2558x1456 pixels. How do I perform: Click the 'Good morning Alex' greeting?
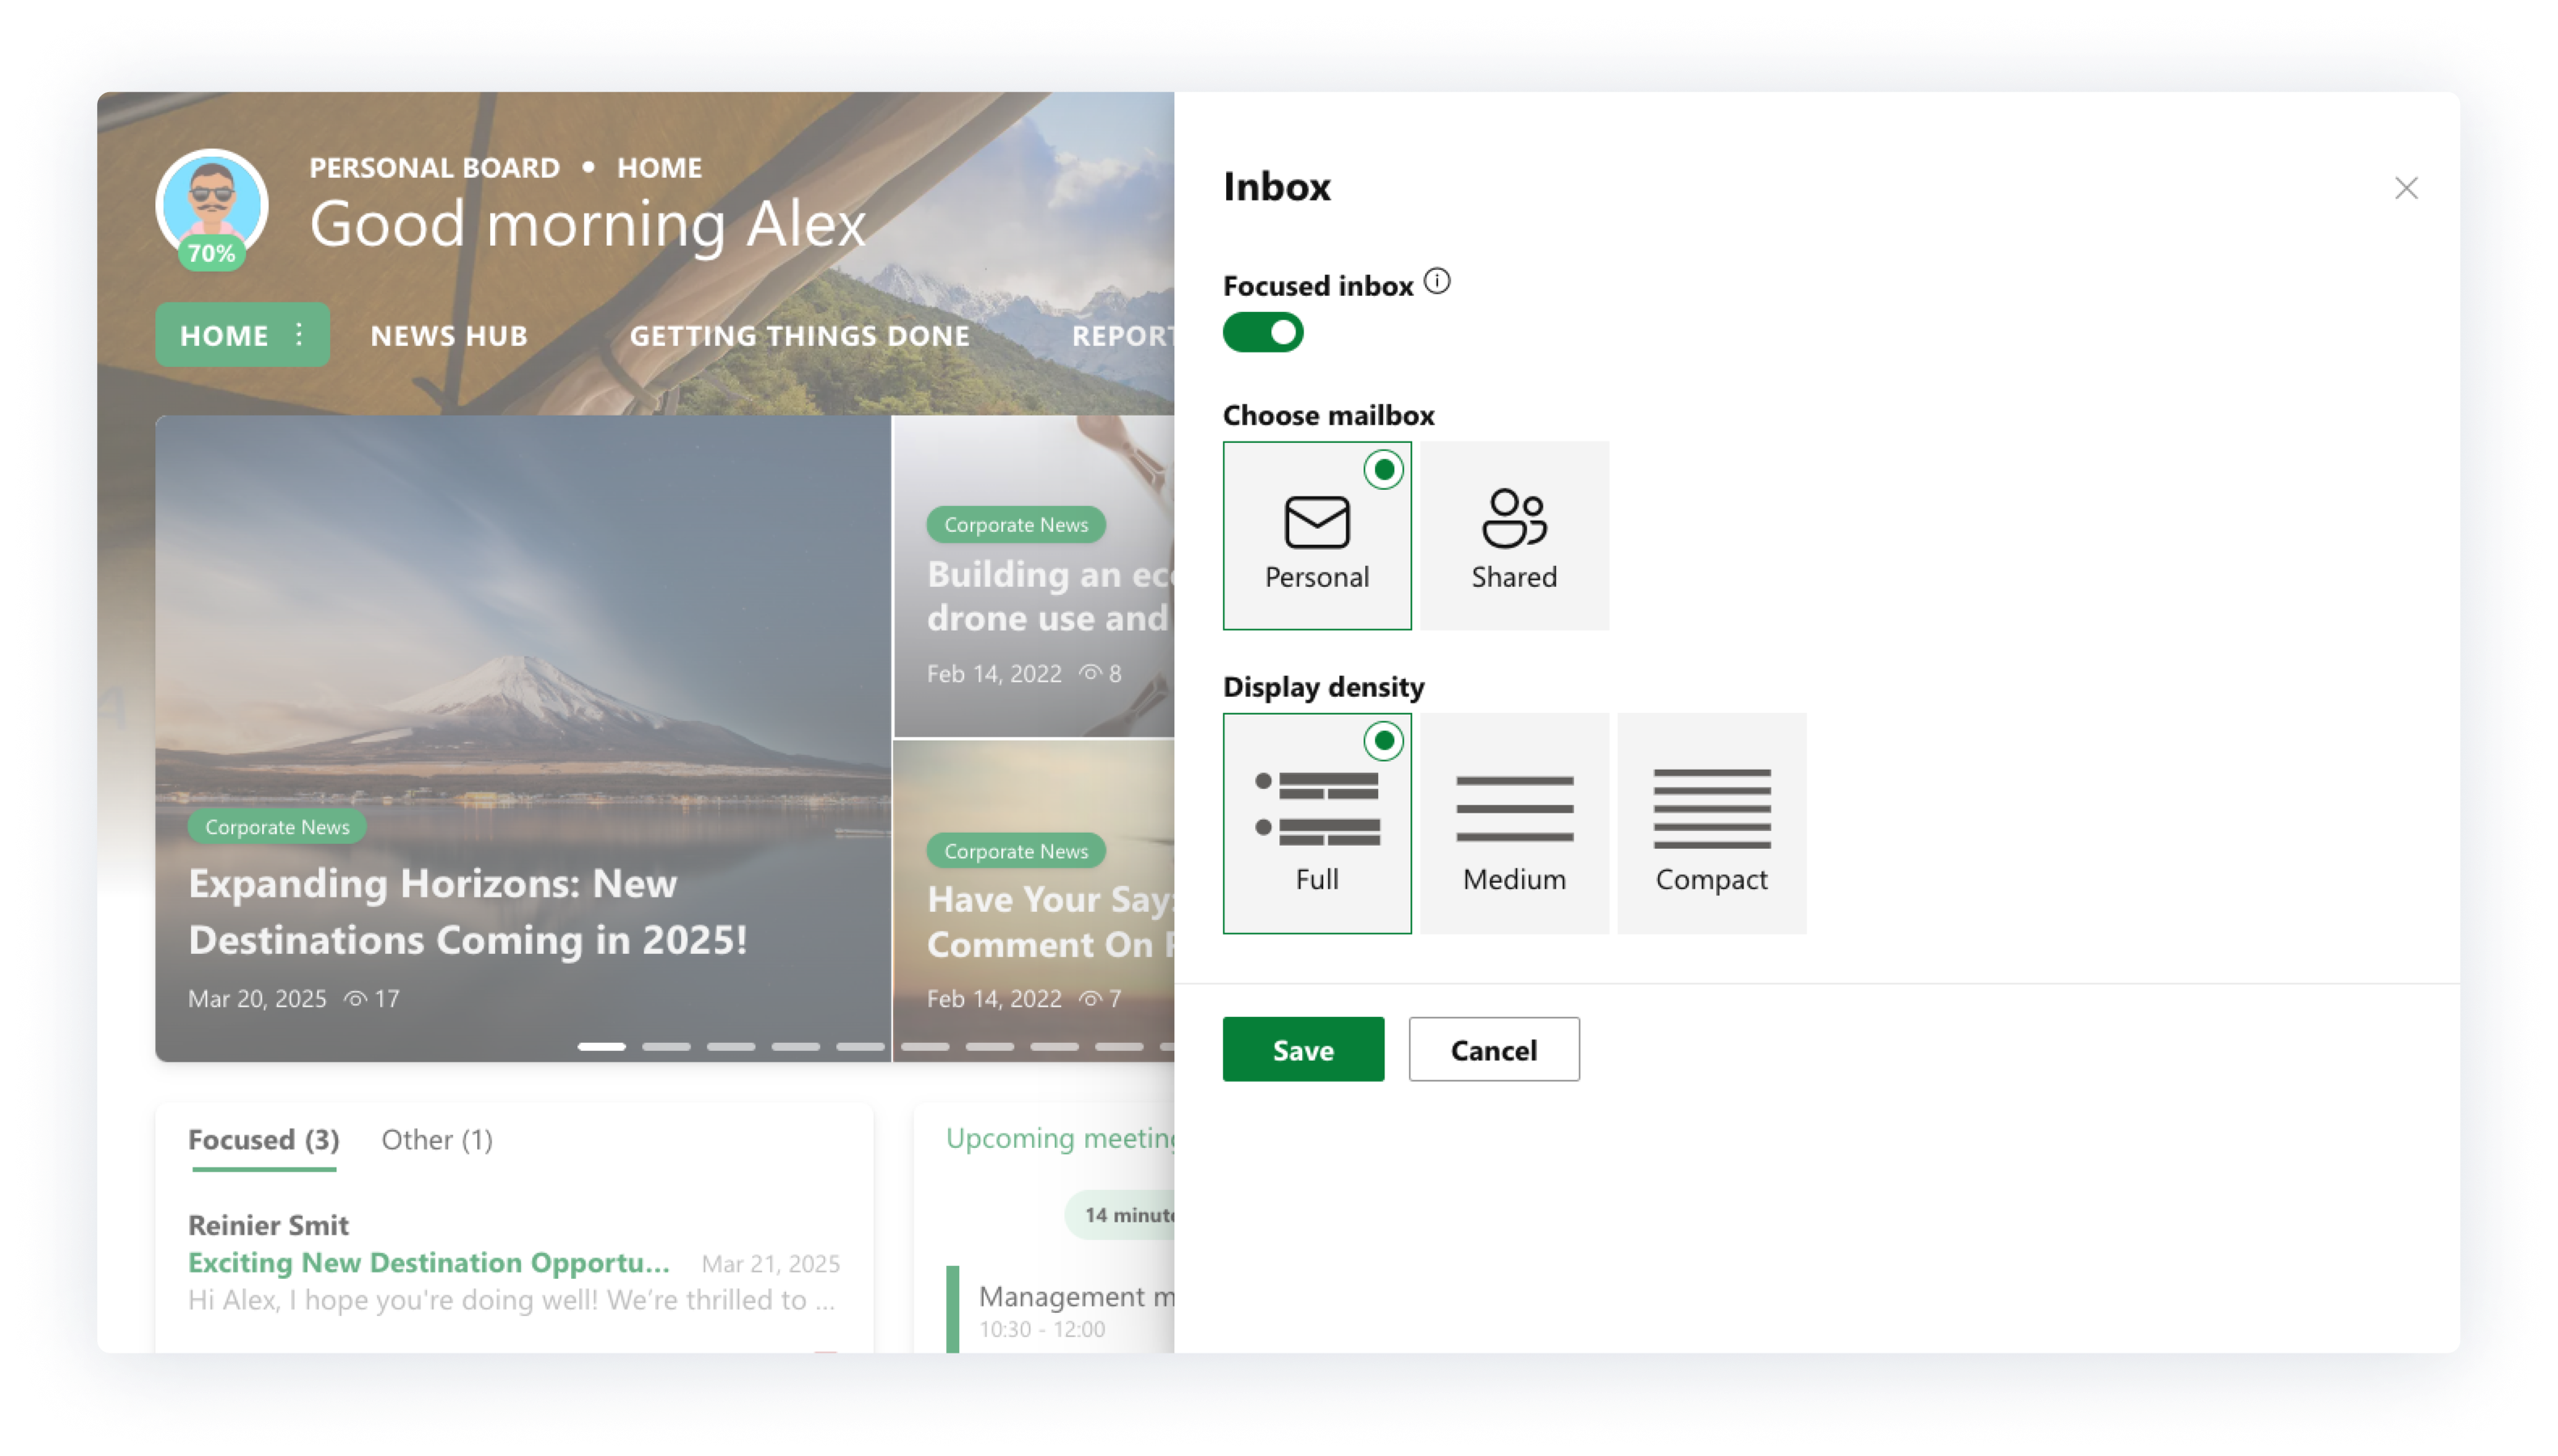pyautogui.click(x=588, y=224)
